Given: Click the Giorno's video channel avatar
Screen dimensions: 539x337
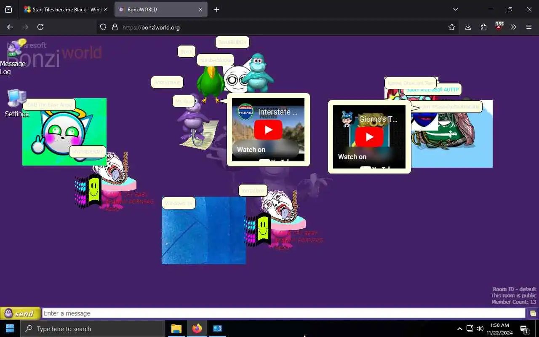Looking at the screenshot, I should pos(347,119).
